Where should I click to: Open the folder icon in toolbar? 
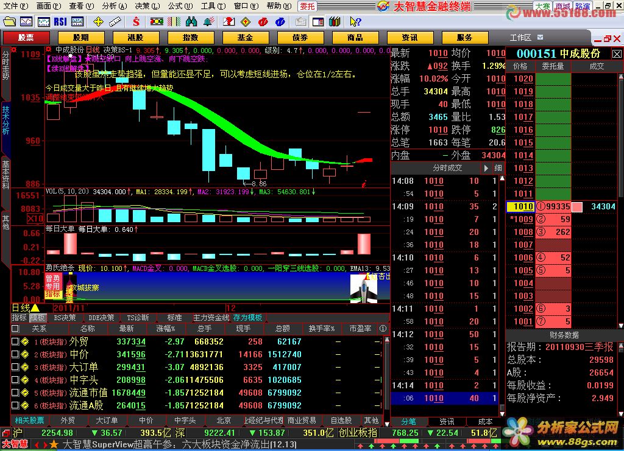(9, 21)
